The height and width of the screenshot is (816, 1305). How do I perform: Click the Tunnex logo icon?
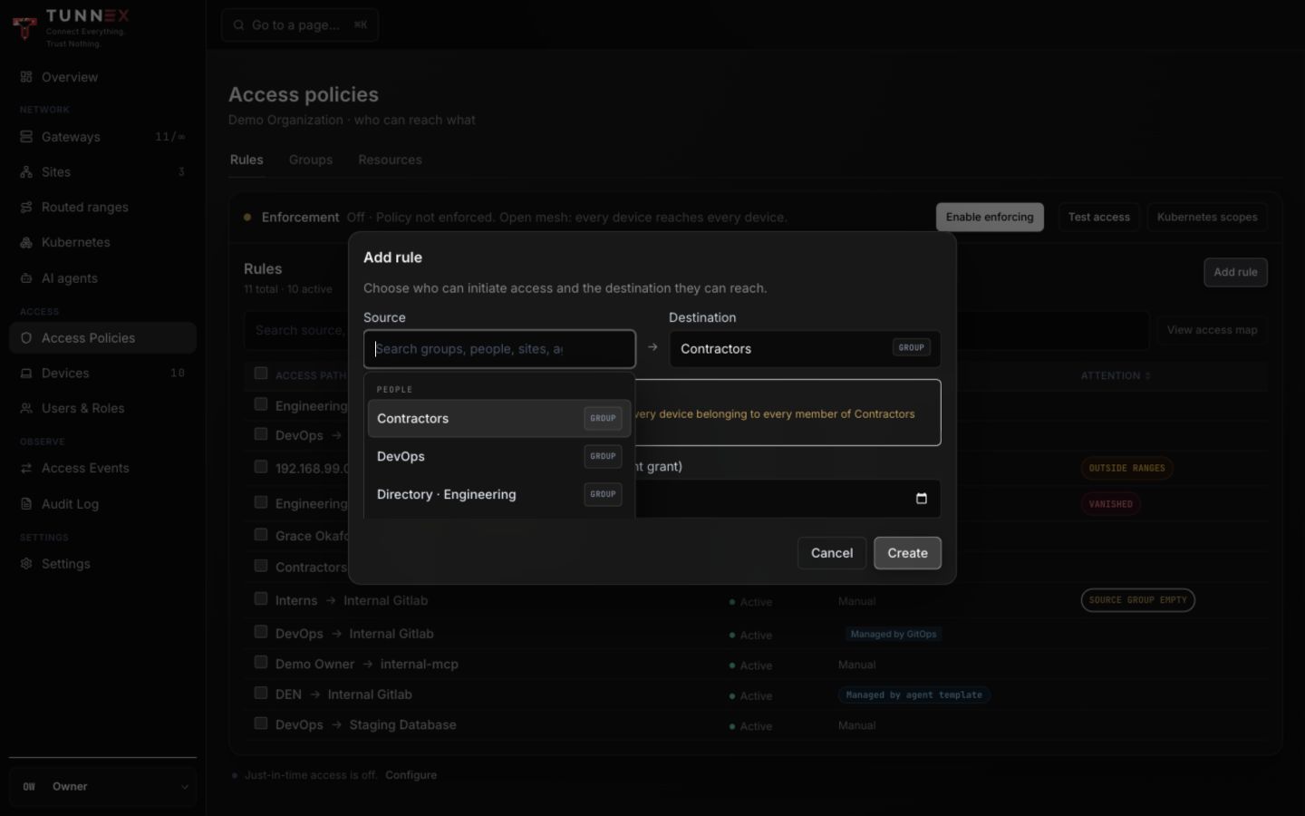coord(25,27)
